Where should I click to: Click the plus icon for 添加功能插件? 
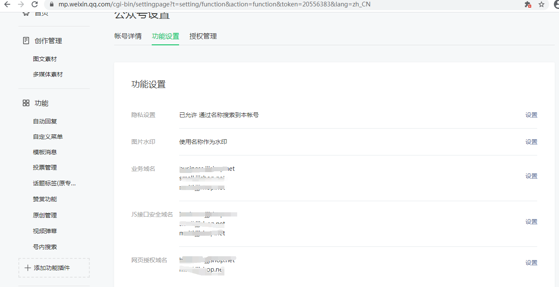tap(27, 268)
